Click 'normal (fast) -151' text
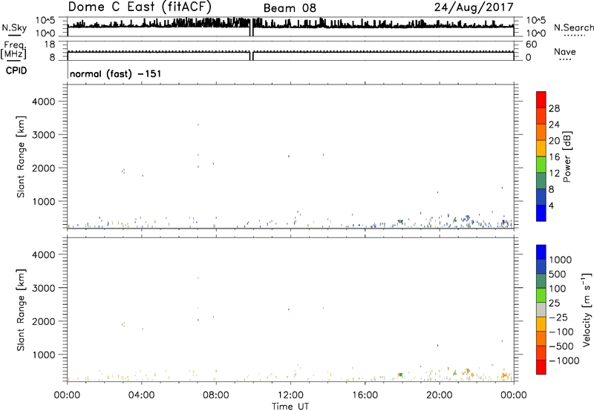The image size is (594, 411). tap(116, 73)
